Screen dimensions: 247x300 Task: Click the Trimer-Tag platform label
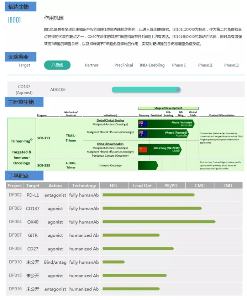(21, 141)
